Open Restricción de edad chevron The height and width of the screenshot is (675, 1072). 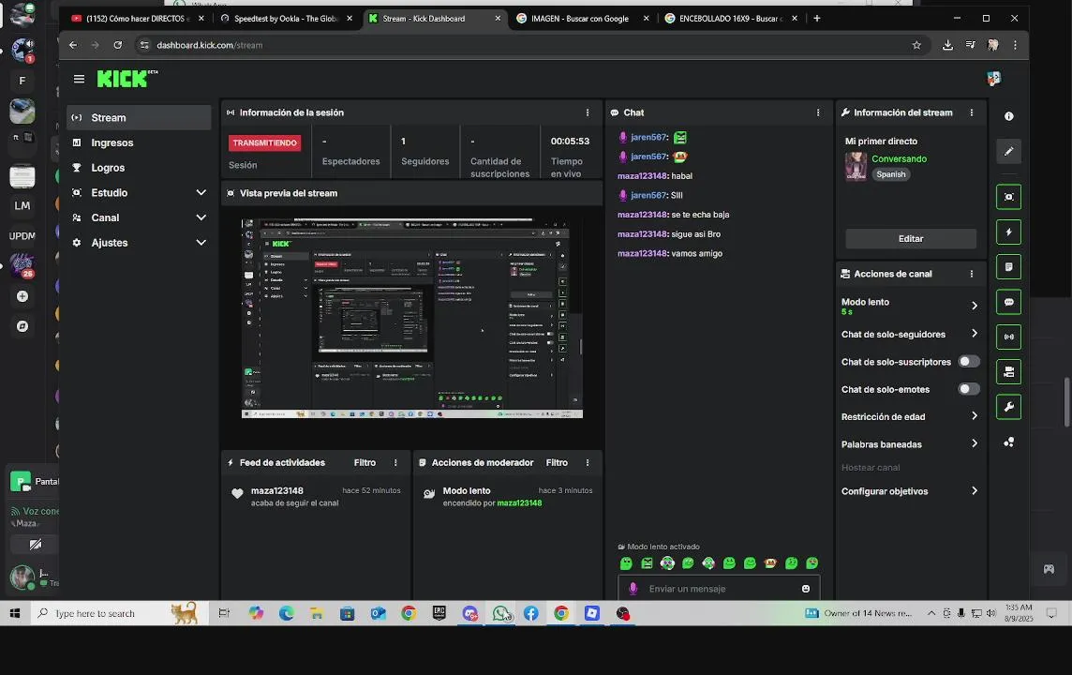tap(975, 416)
